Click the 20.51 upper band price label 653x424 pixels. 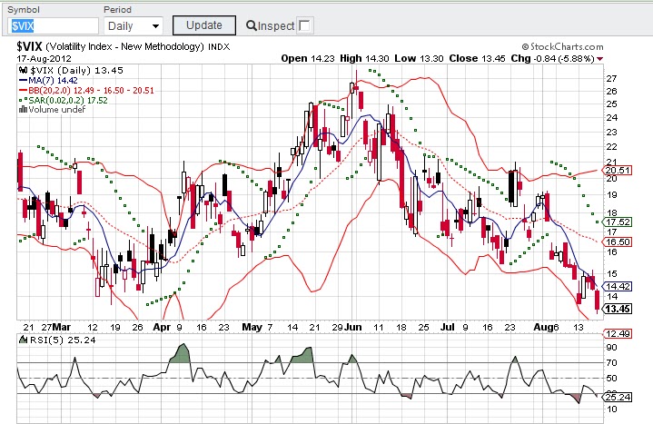618,171
